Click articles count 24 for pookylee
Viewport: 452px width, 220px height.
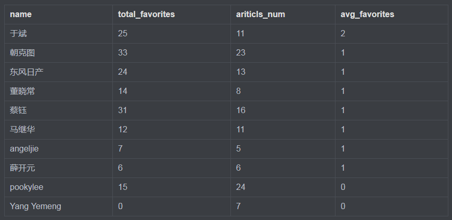(241, 187)
